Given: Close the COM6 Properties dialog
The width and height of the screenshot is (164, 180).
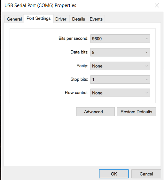Looking at the screenshot, I should click(157, 5).
